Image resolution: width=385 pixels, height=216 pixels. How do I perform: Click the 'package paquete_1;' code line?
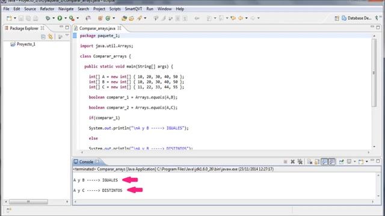click(x=100, y=36)
